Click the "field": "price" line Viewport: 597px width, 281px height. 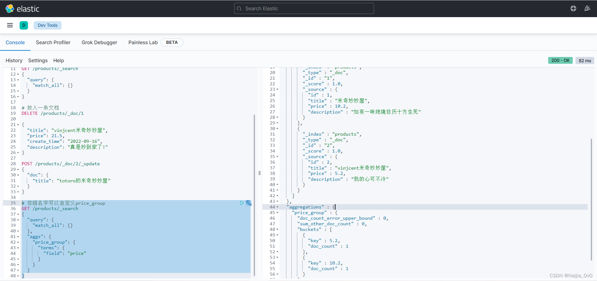(x=65, y=254)
